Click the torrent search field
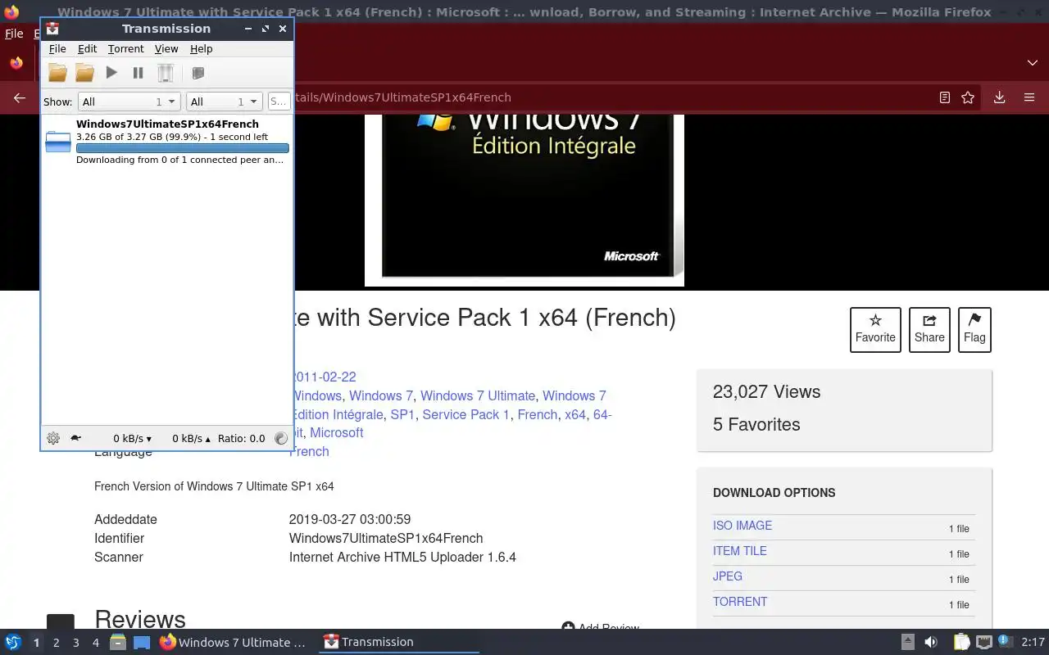 tap(279, 102)
